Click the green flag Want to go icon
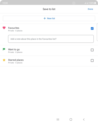Image resolution: width=98 pixels, height=123 pixels. click(x=4, y=49)
